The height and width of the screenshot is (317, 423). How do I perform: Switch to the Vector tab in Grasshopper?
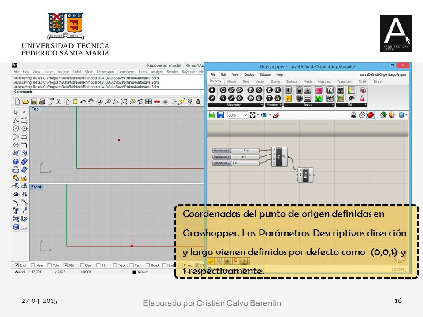(260, 81)
